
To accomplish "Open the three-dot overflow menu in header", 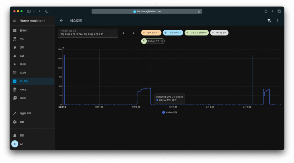I will point(278,21).
